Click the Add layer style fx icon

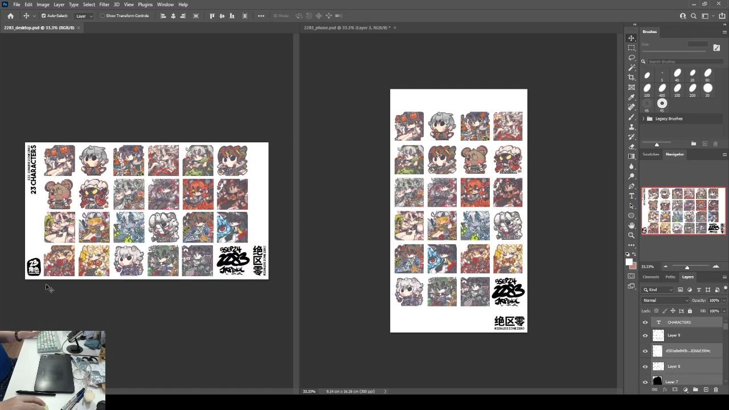(x=665, y=389)
